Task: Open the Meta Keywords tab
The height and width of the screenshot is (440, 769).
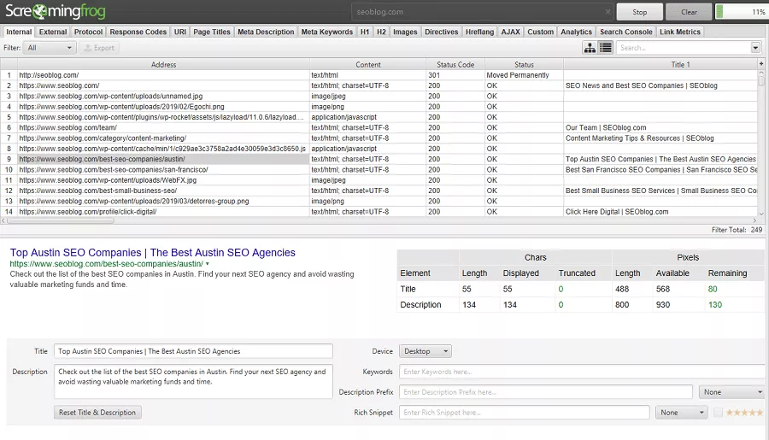Action: (327, 32)
